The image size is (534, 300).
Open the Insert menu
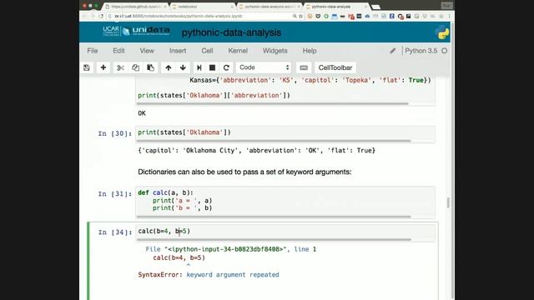tap(178, 51)
